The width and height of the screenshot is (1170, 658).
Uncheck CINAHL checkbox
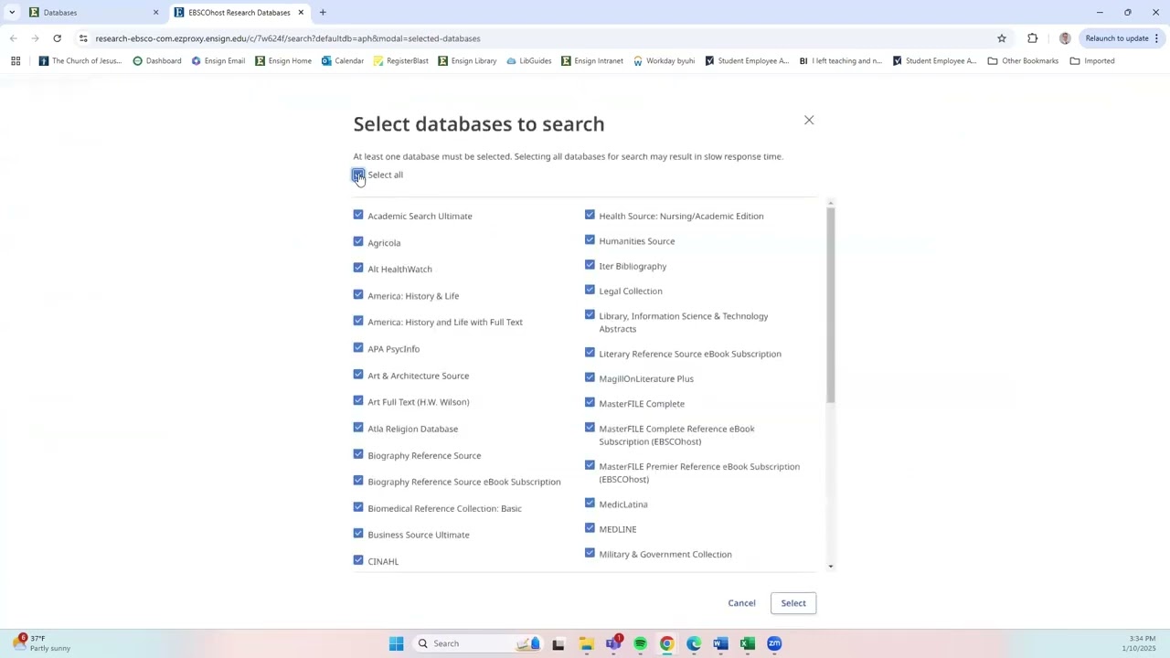[358, 559]
